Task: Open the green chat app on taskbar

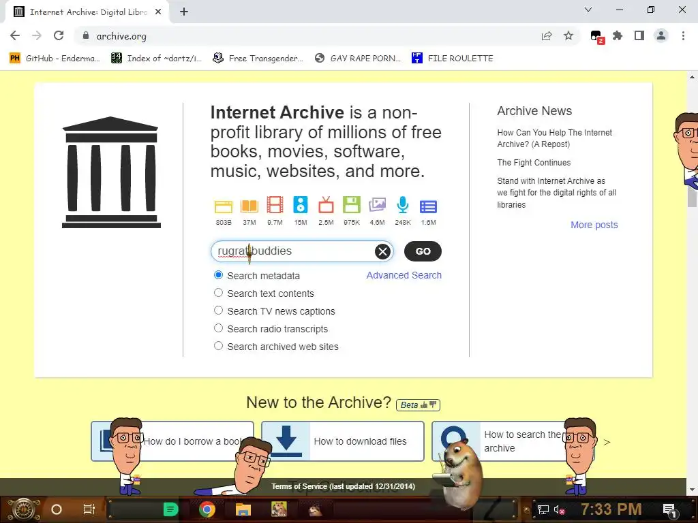Action: pos(170,509)
